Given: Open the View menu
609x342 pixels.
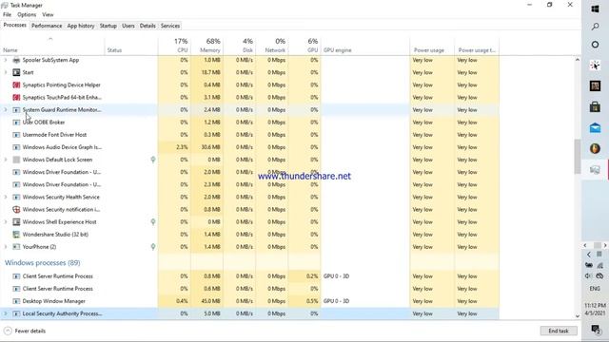Looking at the screenshot, I should (48, 15).
